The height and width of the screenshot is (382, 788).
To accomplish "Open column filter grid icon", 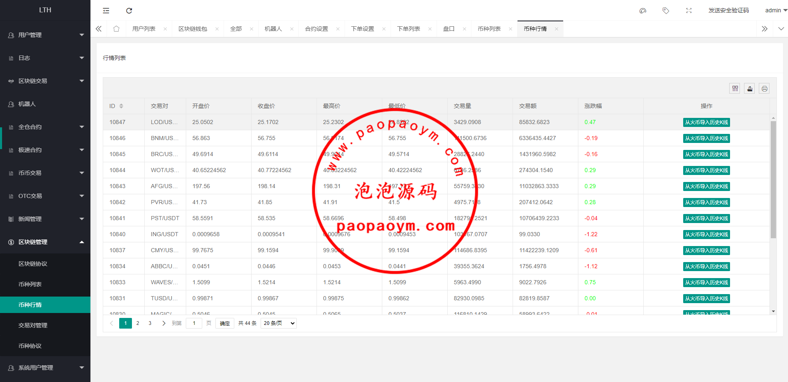I will (x=735, y=88).
